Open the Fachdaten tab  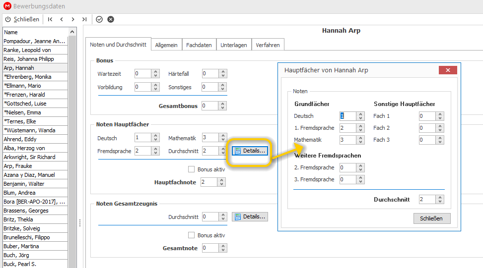pos(199,45)
